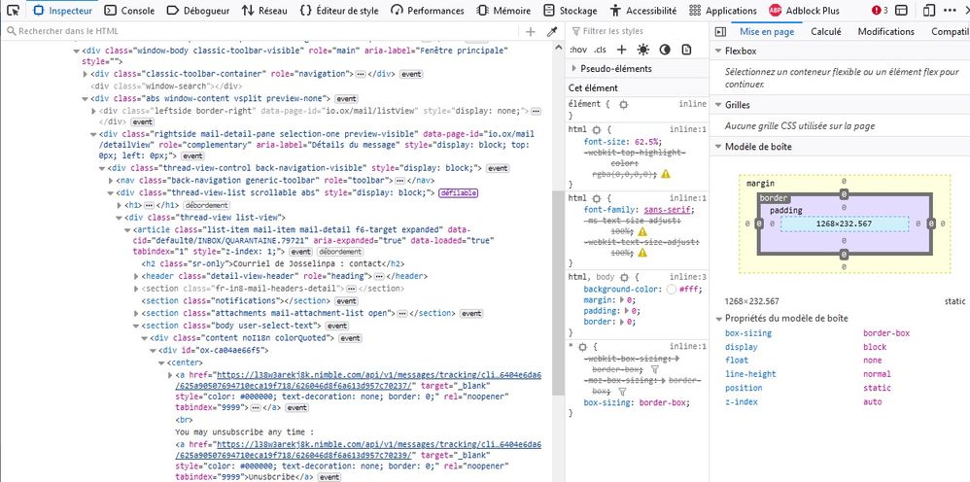Click the sans-serif font-family value
Image resolution: width=970 pixels, height=482 pixels.
click(666, 210)
